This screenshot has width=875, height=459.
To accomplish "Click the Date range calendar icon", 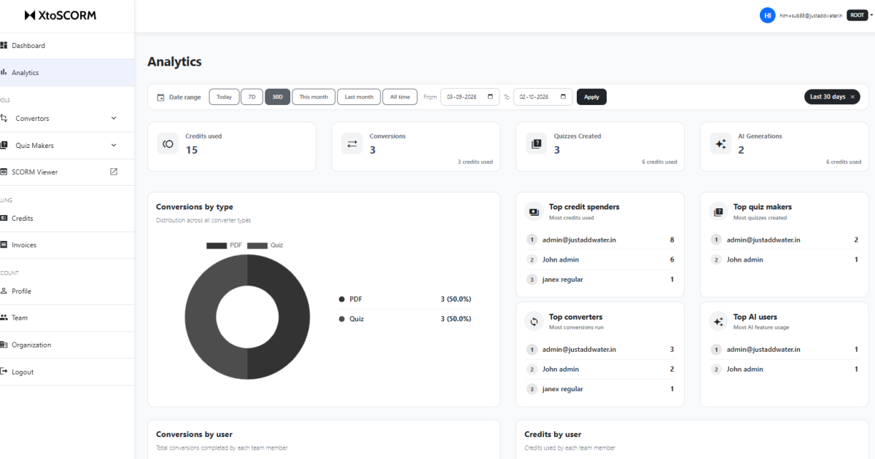I will click(160, 97).
